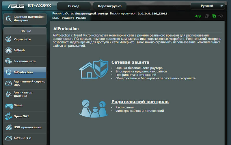Open Сетевая защита link

pyautogui.click(x=130, y=62)
